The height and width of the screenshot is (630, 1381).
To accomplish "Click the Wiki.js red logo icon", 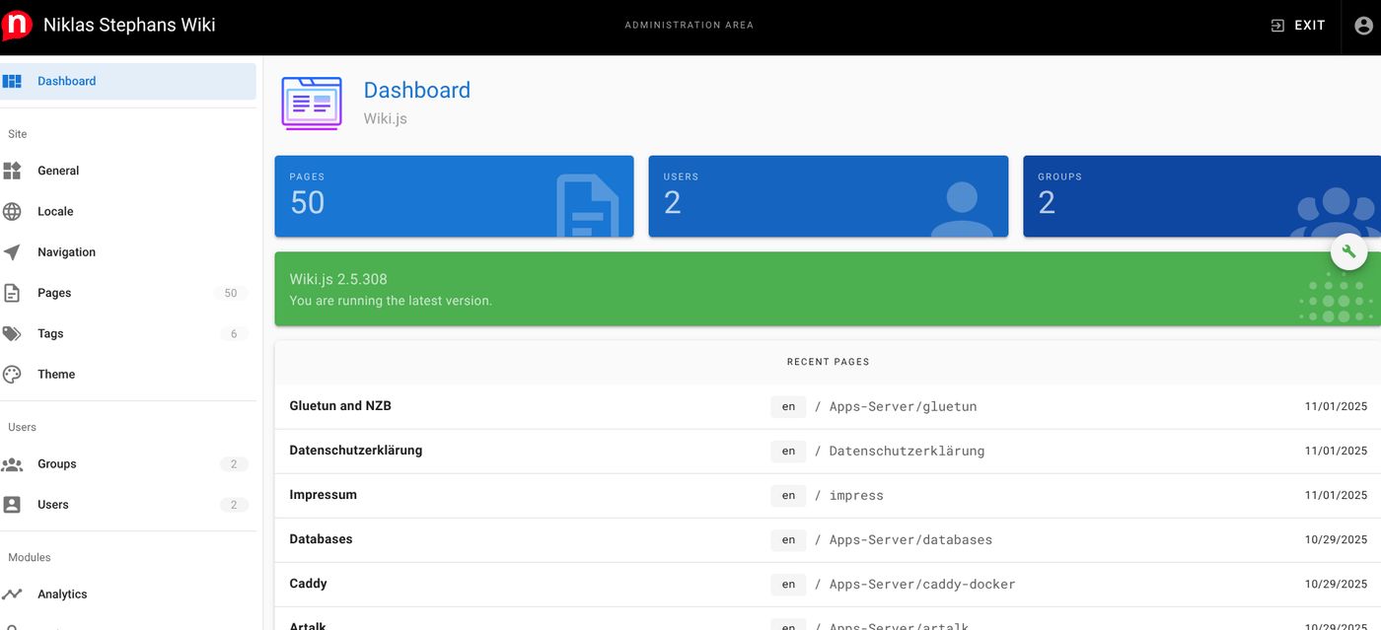I will (17, 26).
